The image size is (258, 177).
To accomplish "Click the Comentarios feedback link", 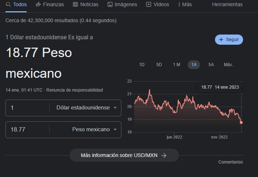I will (x=230, y=162).
